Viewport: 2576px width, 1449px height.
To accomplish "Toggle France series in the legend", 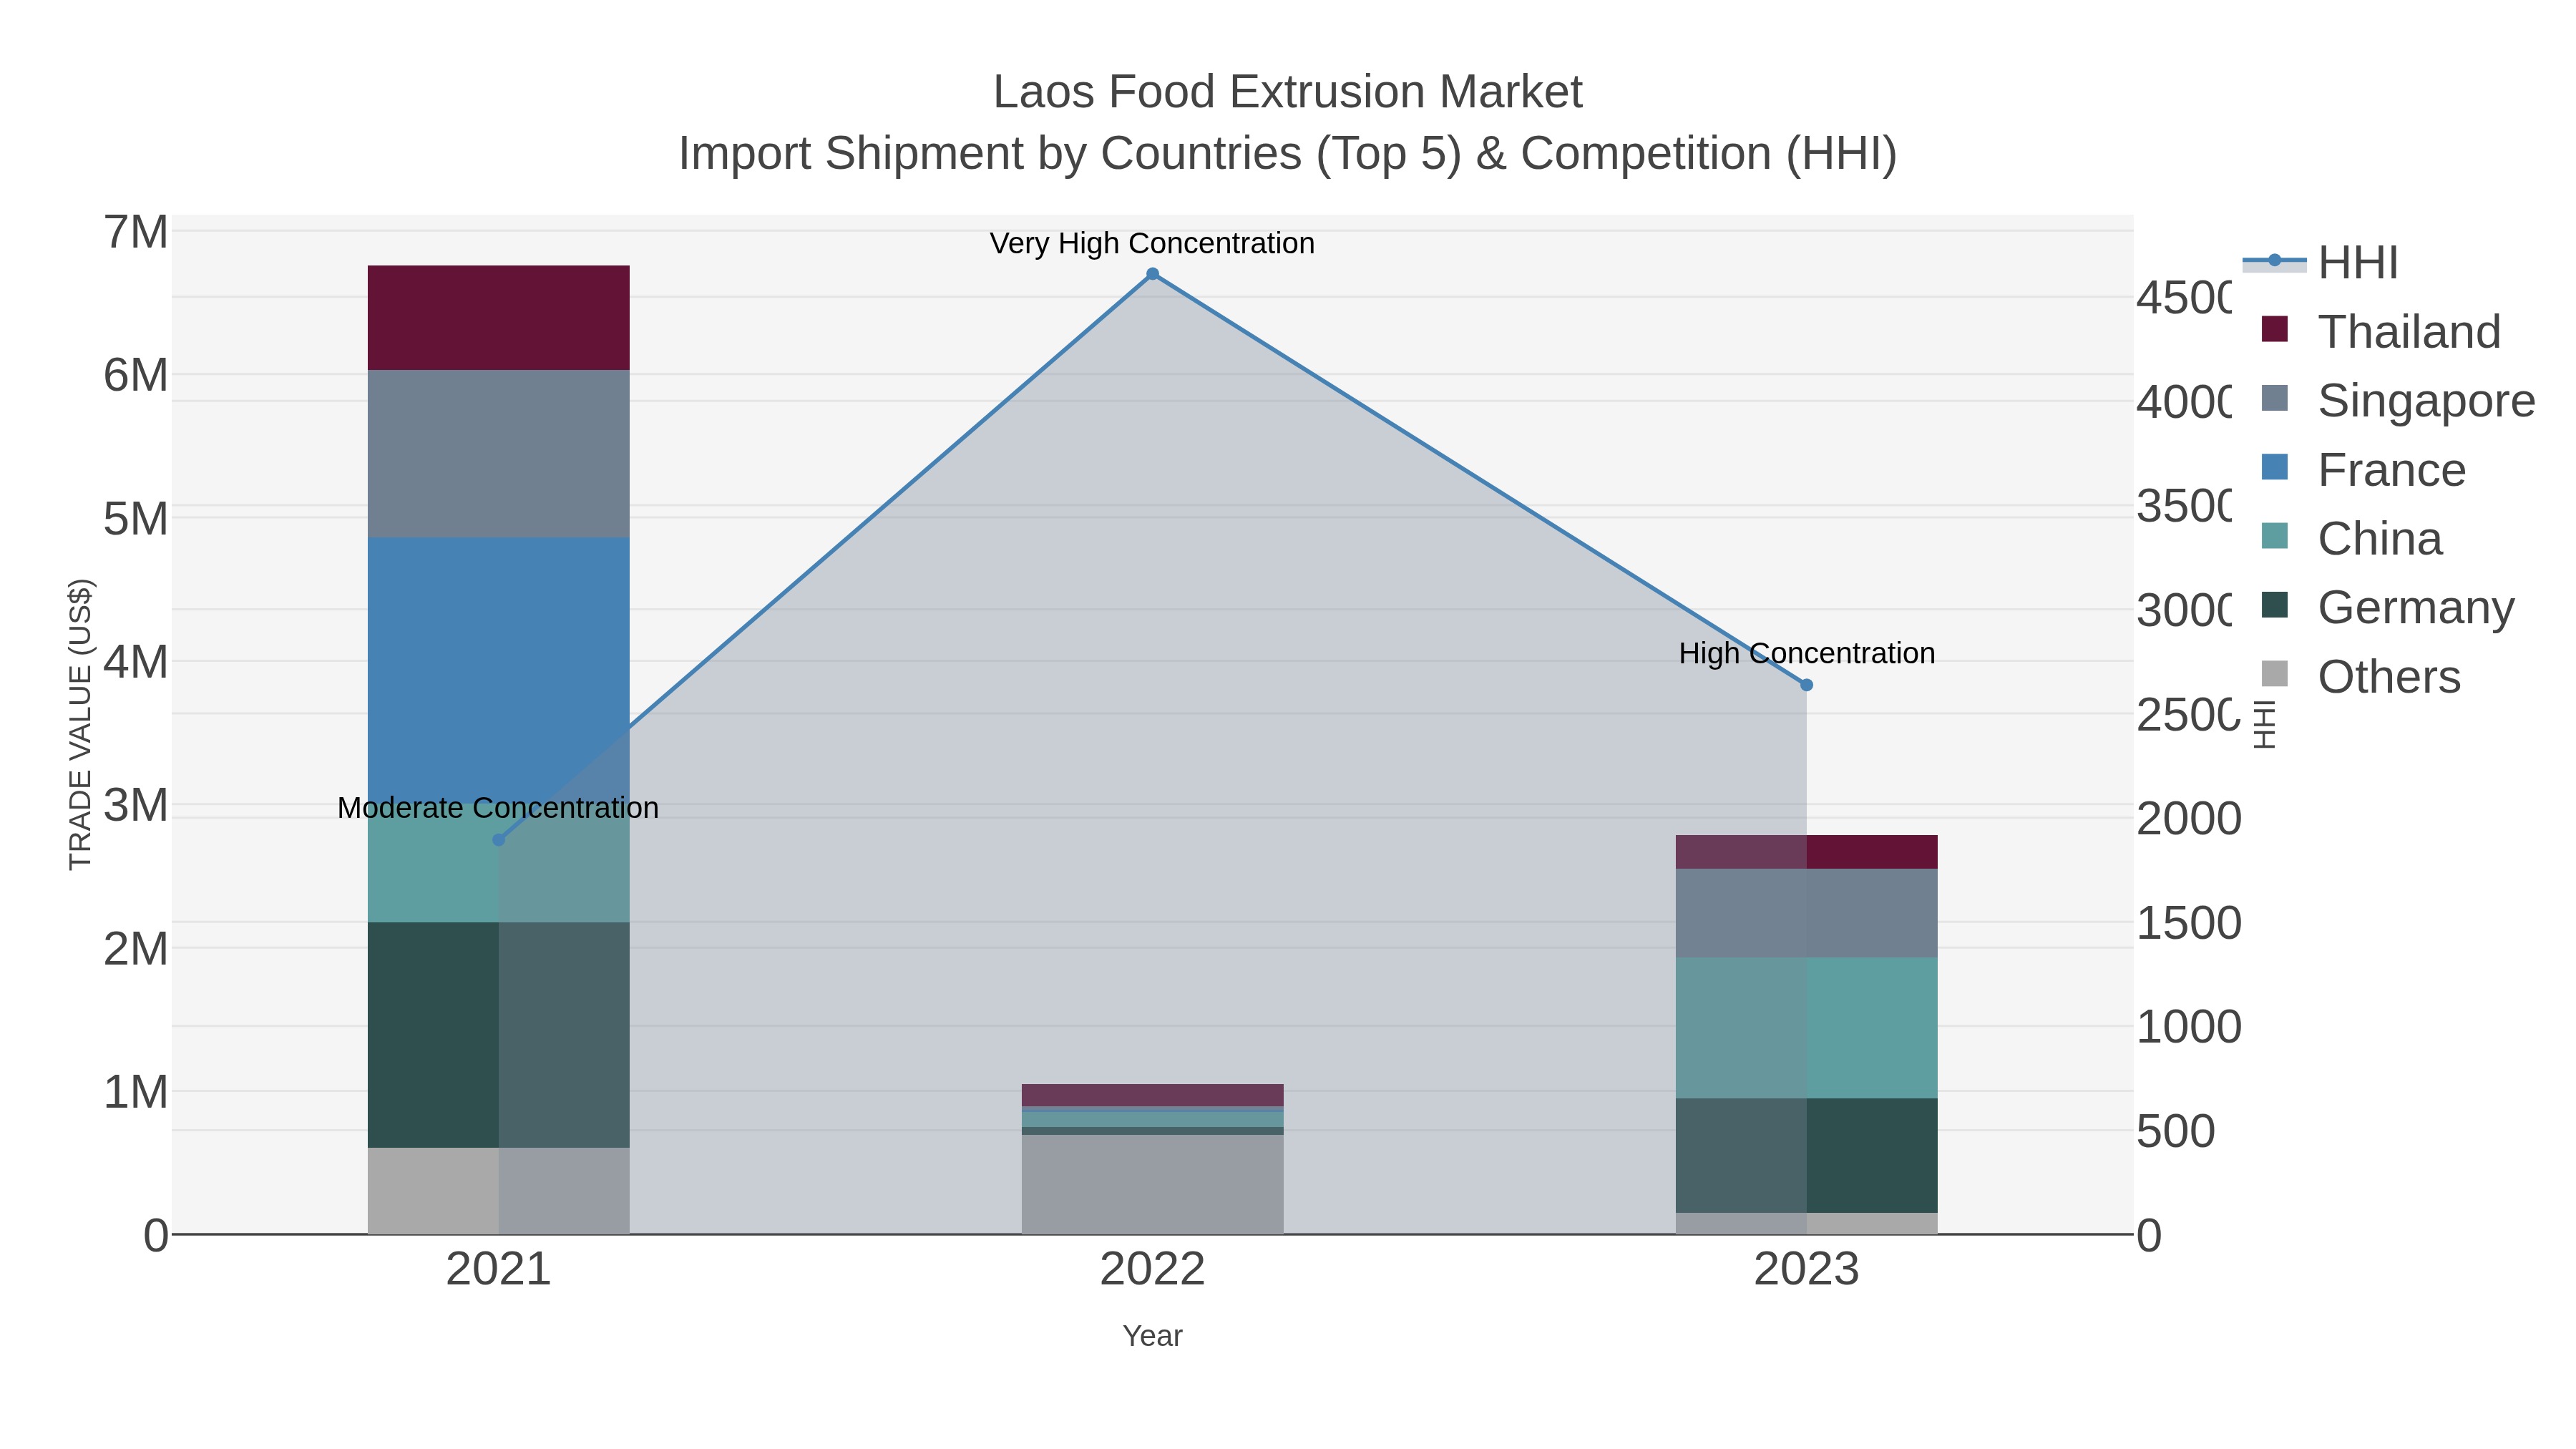I will tap(2363, 470).
